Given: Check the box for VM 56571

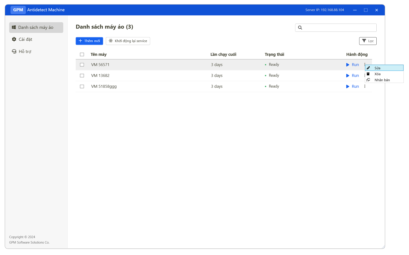Looking at the screenshot, I should [x=82, y=65].
